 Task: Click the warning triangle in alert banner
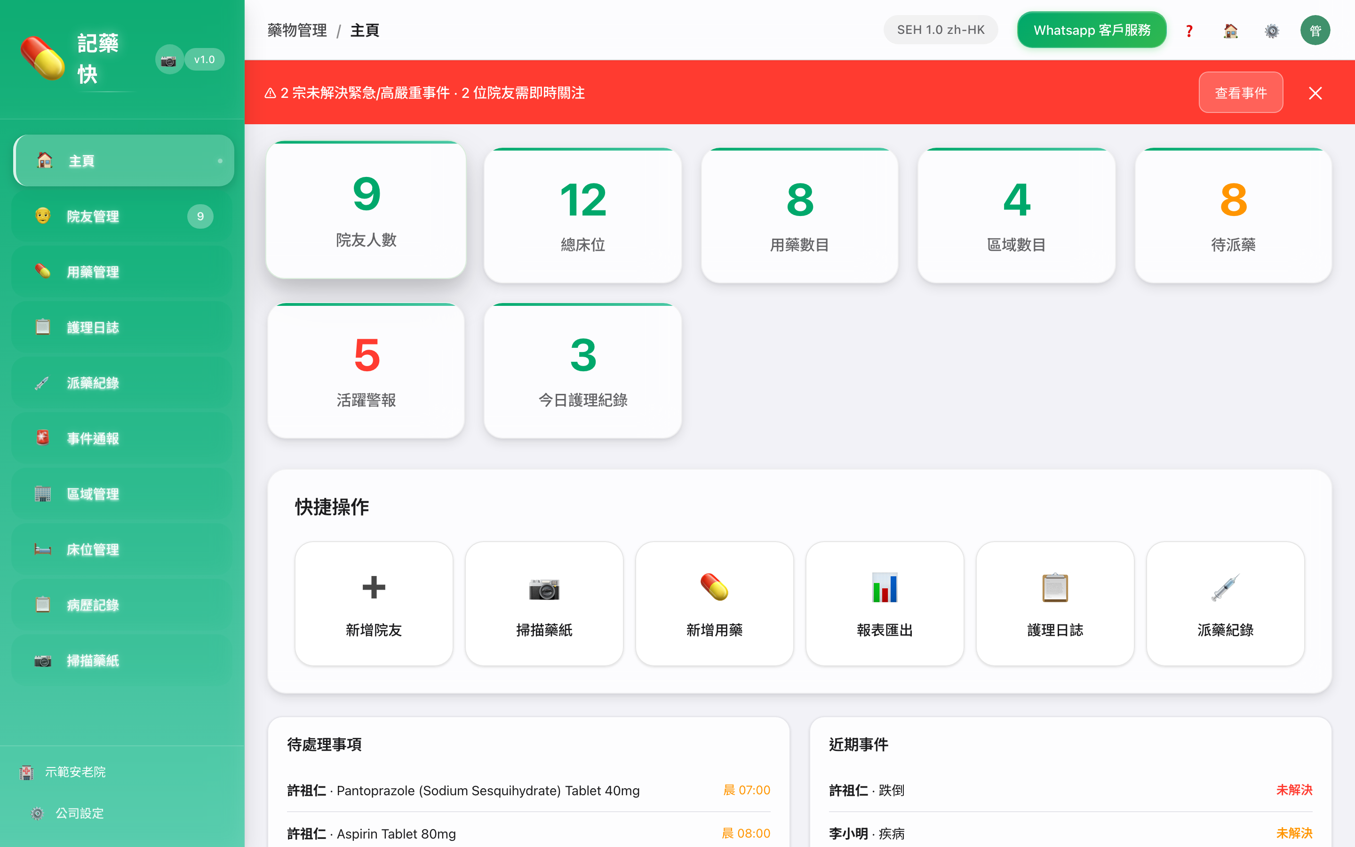point(270,93)
